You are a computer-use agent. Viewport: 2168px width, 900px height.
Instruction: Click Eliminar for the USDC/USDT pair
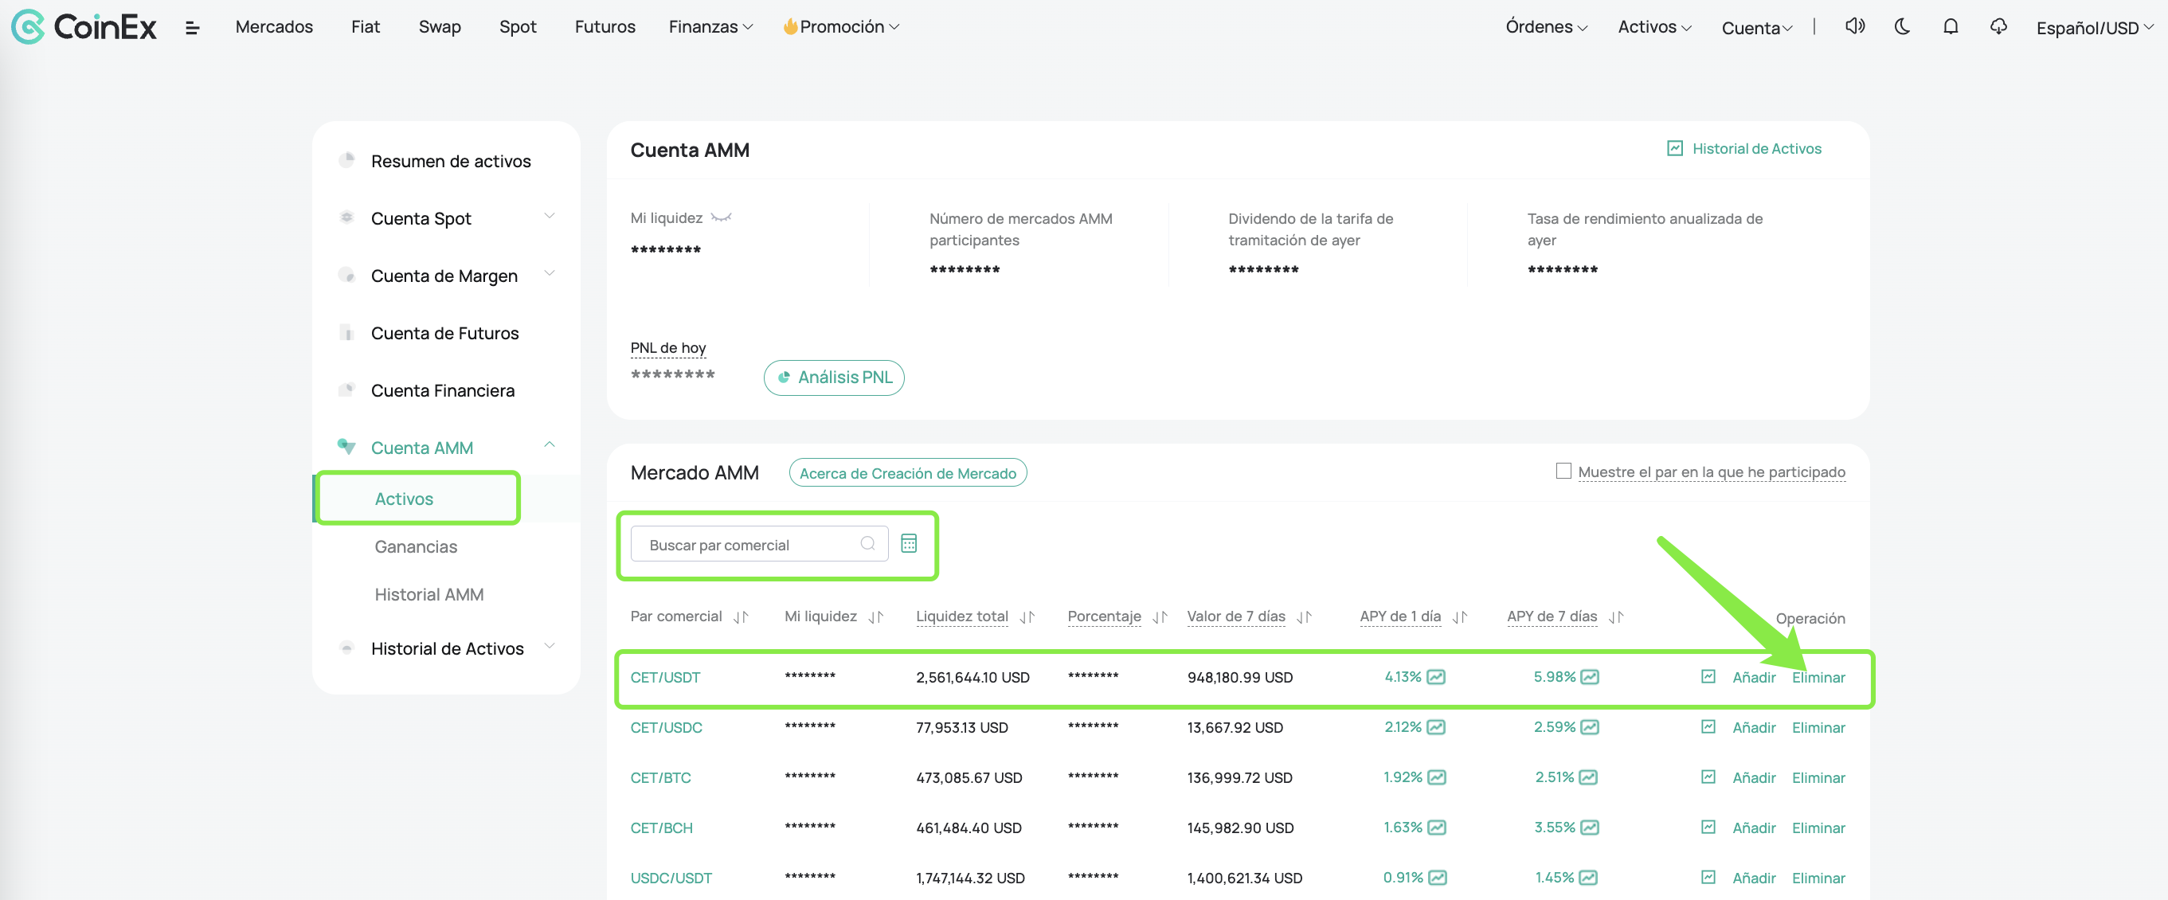pos(1818,877)
